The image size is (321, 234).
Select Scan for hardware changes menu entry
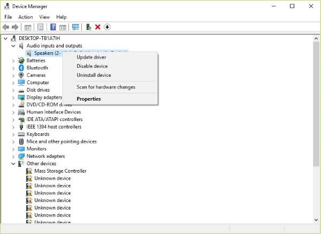pos(110,87)
